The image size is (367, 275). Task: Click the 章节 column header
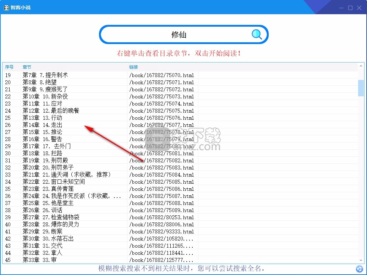click(x=27, y=67)
